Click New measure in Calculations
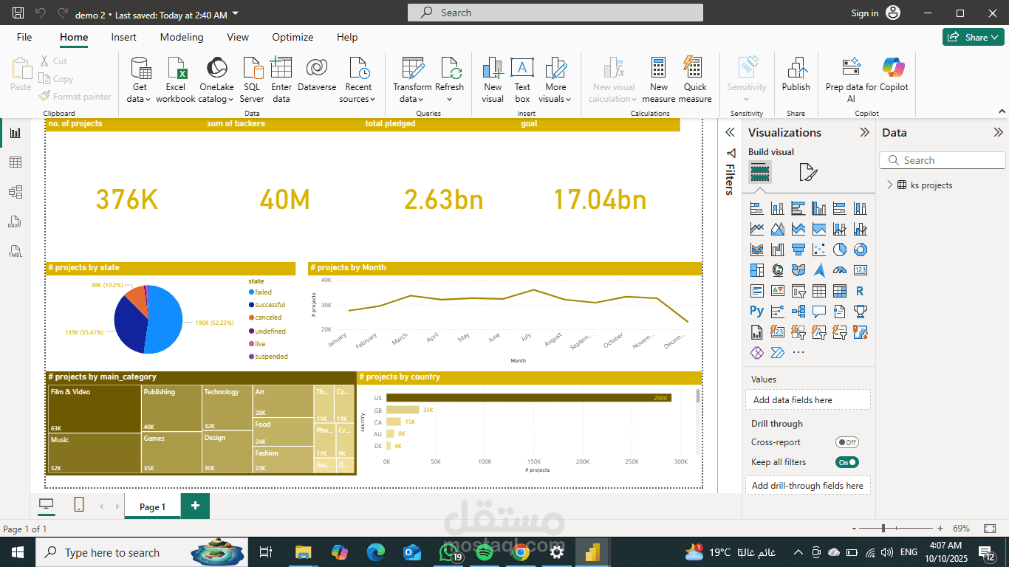The width and height of the screenshot is (1009, 567). (659, 80)
